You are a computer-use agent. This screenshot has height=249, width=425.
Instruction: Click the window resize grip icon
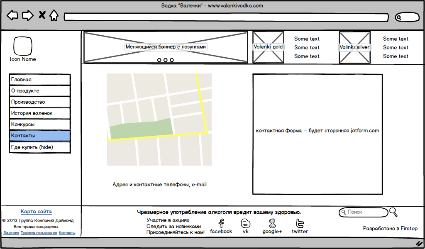pyautogui.click(x=419, y=243)
